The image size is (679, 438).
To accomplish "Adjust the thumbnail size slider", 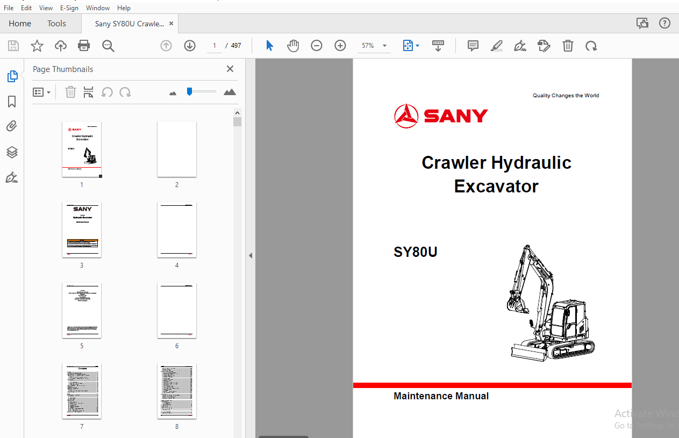I will tap(189, 91).
